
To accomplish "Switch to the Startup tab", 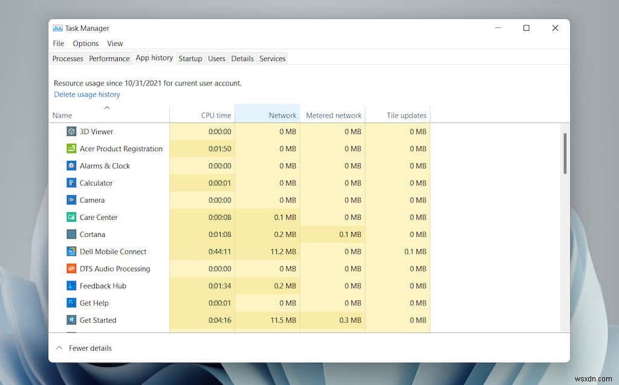I will coord(190,59).
